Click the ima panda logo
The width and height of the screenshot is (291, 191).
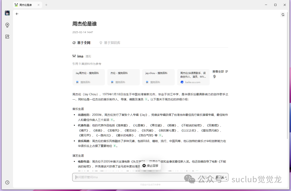click(x=74, y=56)
